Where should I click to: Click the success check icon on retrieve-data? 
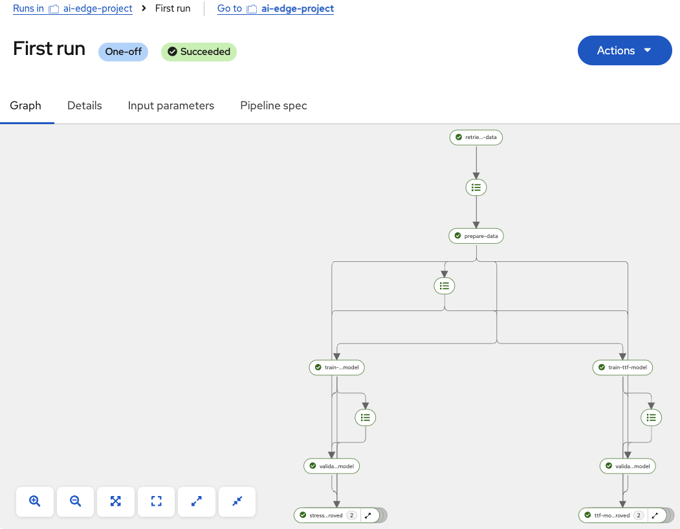coord(457,137)
